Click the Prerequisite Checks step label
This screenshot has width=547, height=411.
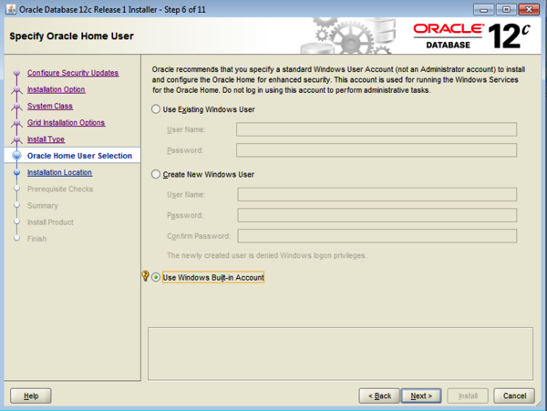tap(60, 189)
